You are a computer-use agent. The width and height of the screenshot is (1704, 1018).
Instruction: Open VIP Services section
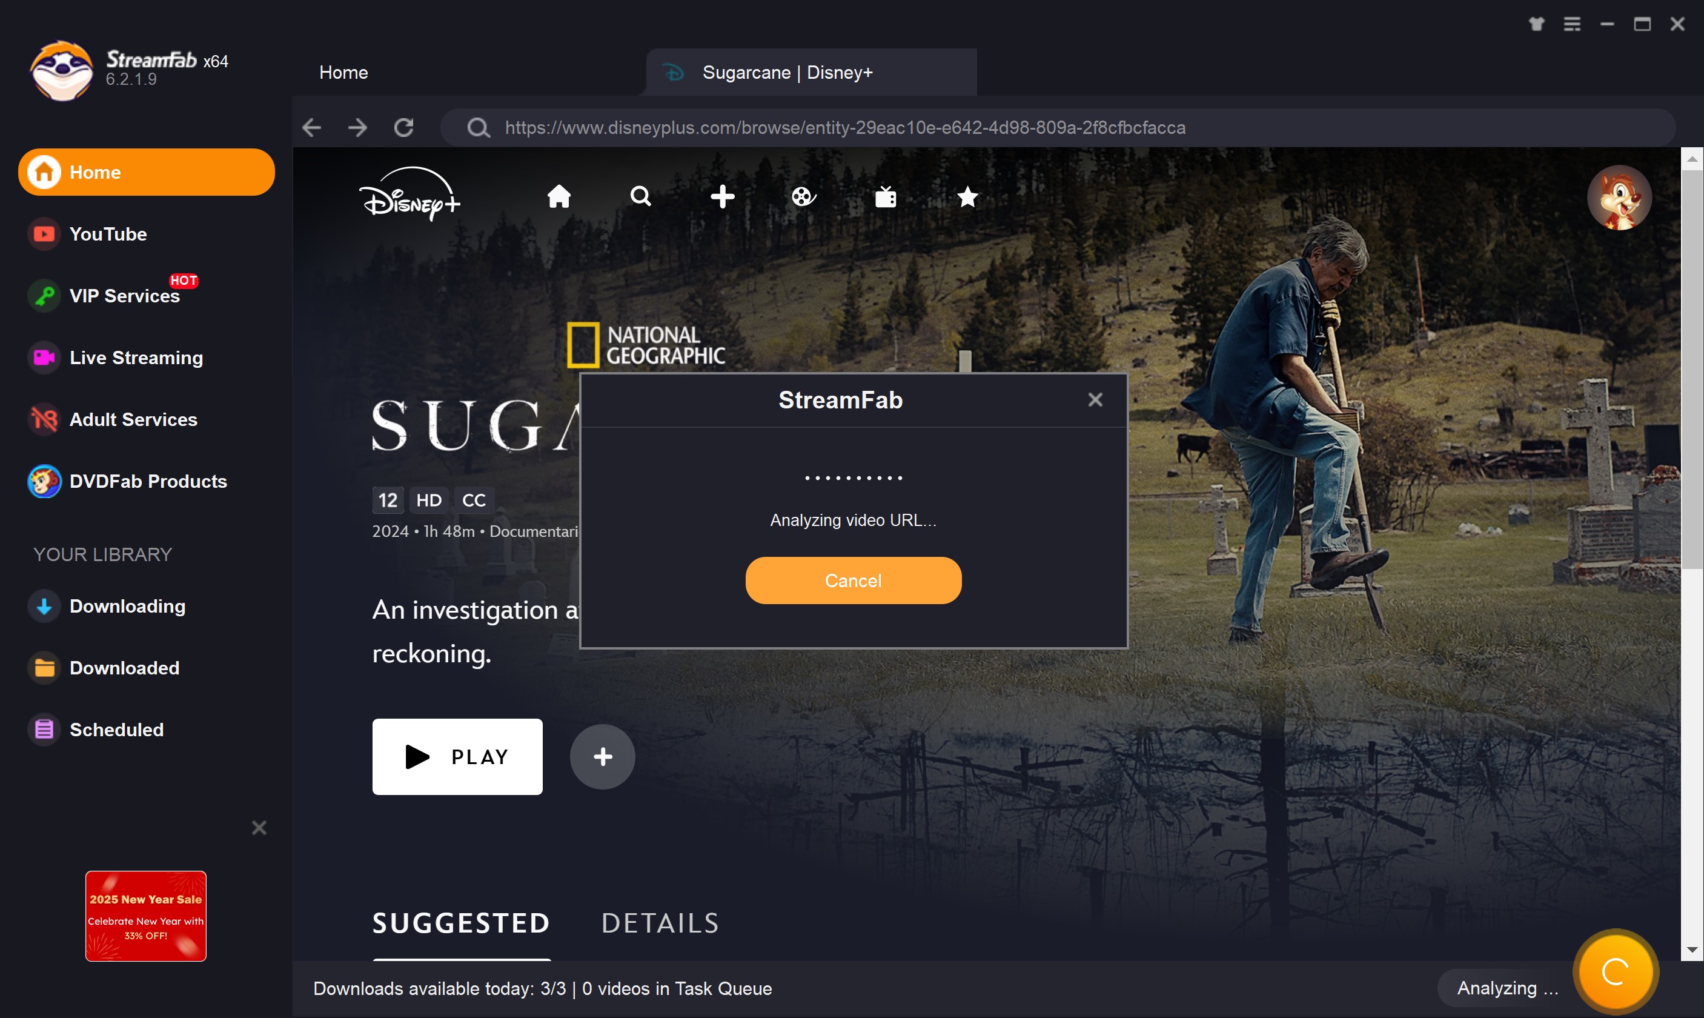pos(124,296)
